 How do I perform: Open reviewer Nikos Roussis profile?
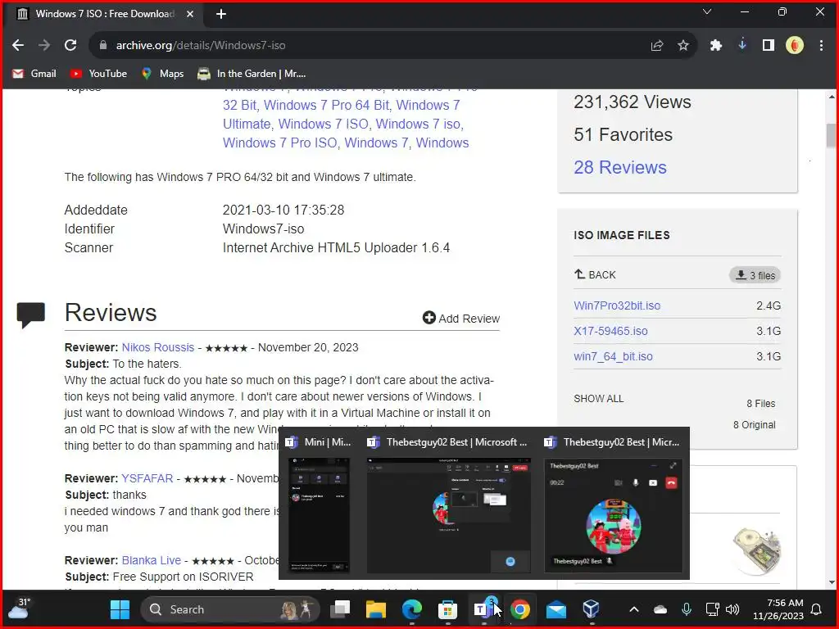pos(158,347)
